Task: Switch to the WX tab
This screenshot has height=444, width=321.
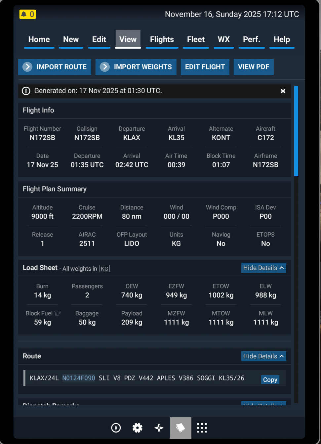Action: click(x=224, y=39)
